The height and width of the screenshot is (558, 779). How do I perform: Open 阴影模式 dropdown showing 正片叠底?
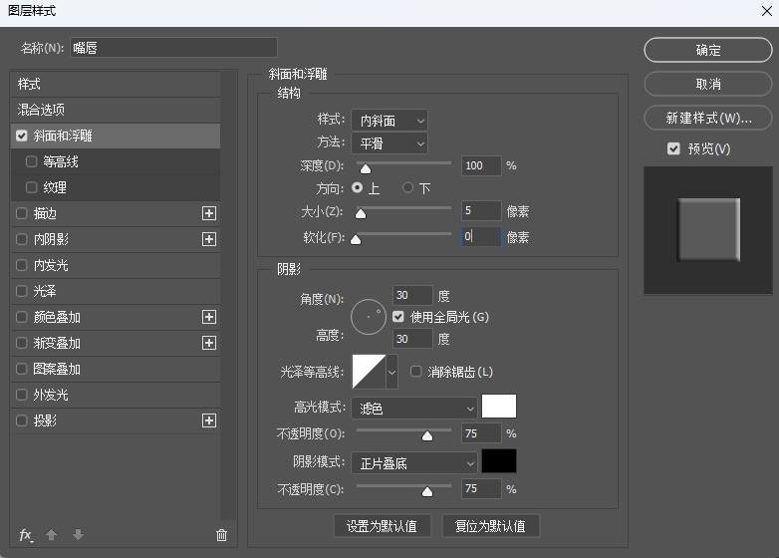414,463
